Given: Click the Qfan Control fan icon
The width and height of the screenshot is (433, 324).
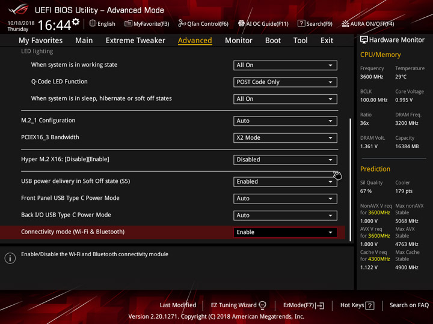Looking at the screenshot, I should (182, 23).
